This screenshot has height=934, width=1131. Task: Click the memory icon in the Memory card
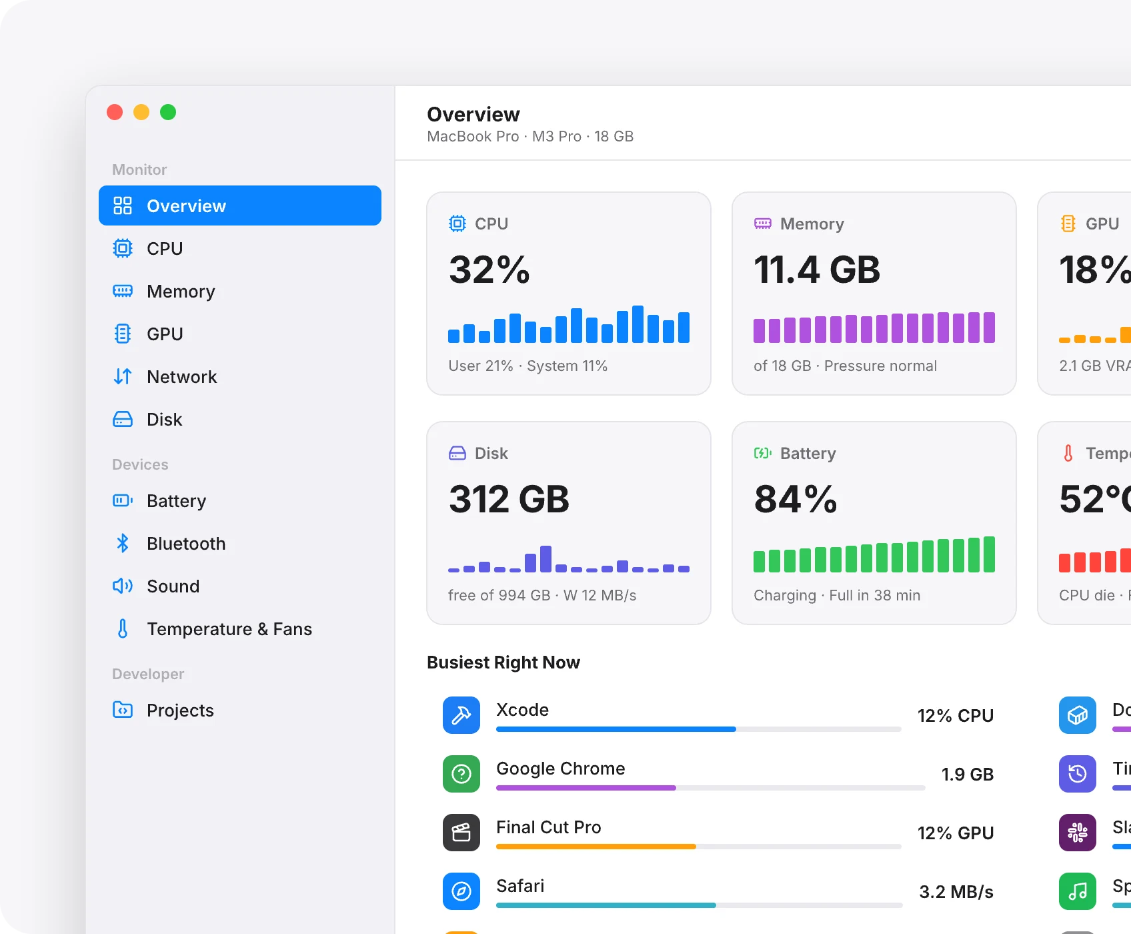pyautogui.click(x=763, y=223)
